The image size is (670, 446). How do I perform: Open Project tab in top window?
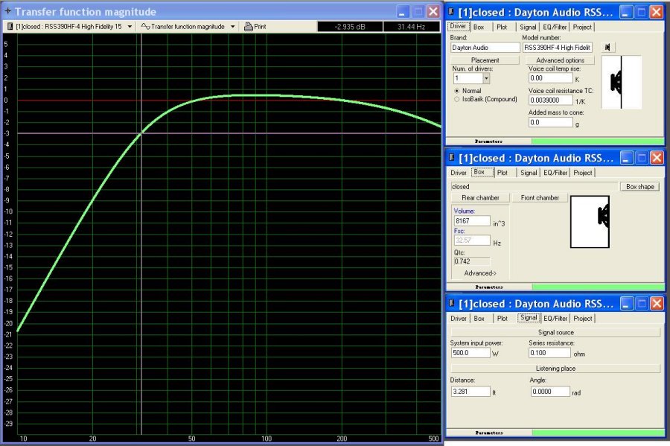pos(582,27)
